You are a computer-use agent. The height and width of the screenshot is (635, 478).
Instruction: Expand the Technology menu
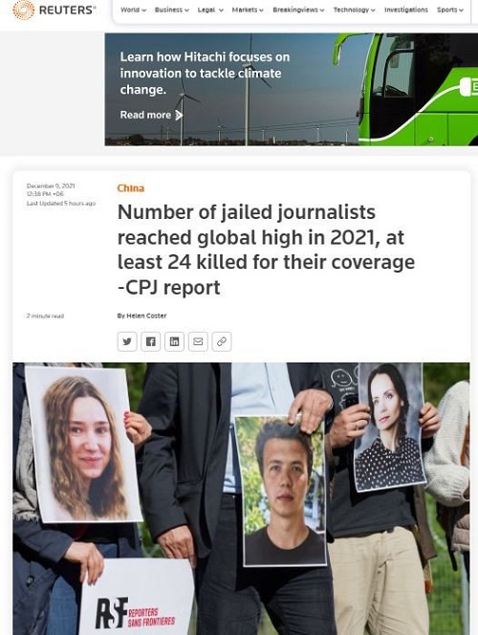point(354,10)
